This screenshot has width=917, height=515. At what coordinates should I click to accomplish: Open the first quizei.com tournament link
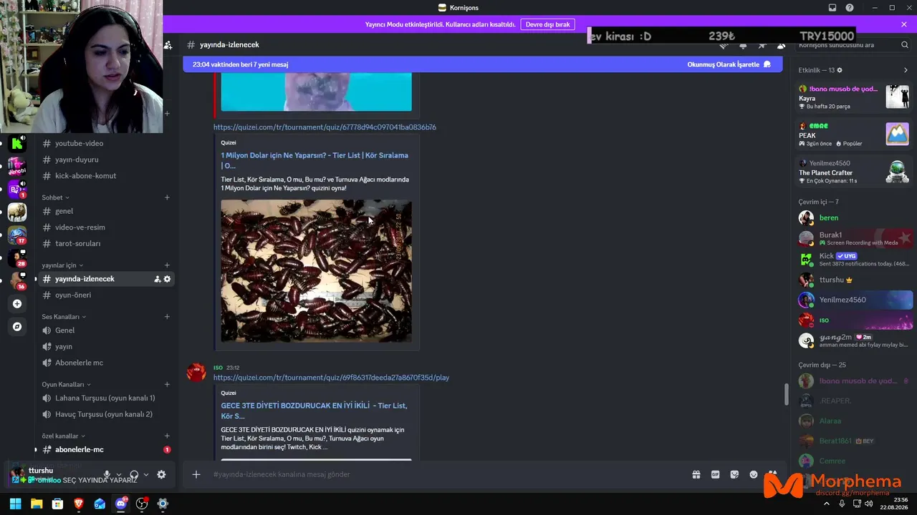click(x=325, y=127)
